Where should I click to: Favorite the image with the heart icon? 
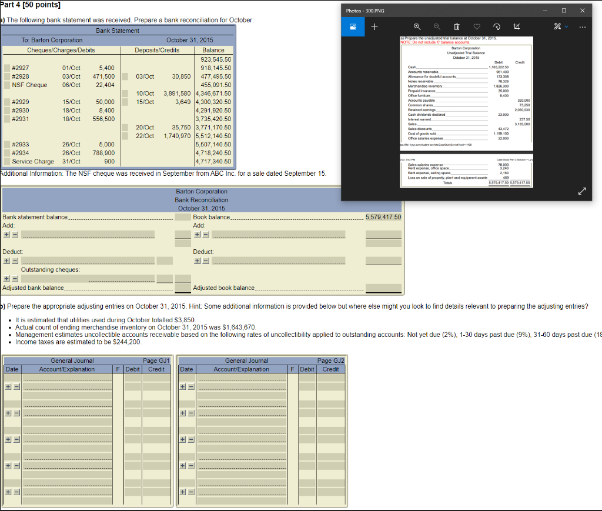point(477,26)
